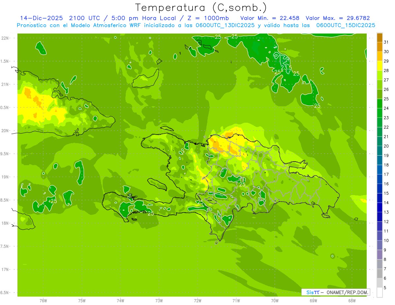Click the "17N" latitude axis label
Image resolution: width=395 pixels, height=305 pixels.
(5, 269)
